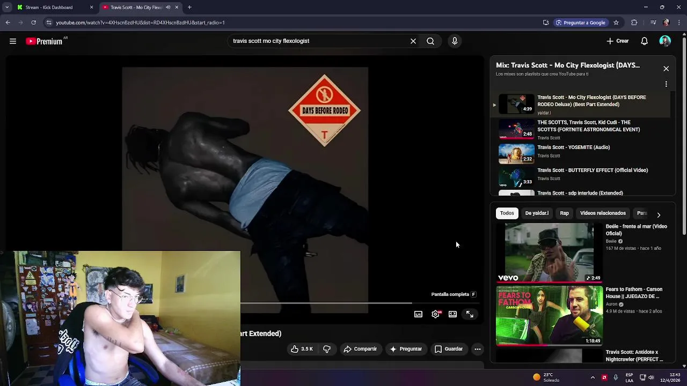Viewport: 687px width, 386px height.
Task: Open Chrome extensions puzzle icon
Action: coord(634,23)
